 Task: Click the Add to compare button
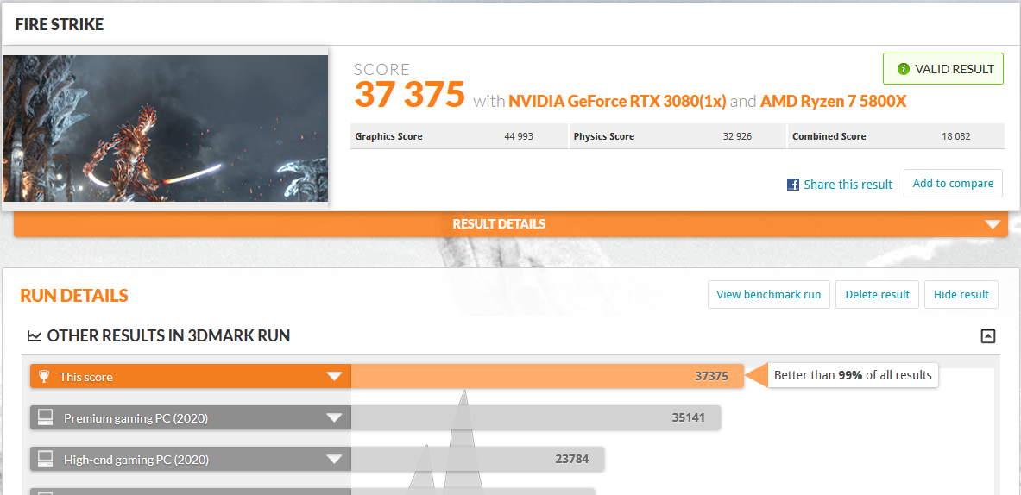click(x=953, y=184)
